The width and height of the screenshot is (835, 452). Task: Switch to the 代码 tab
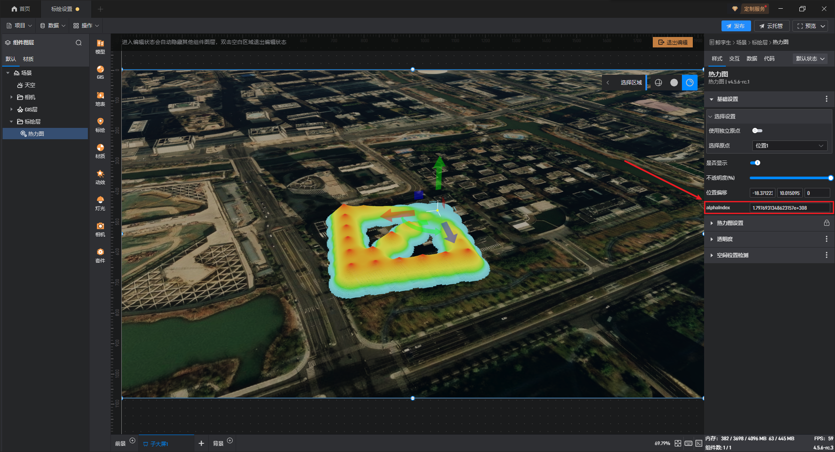[x=769, y=59]
